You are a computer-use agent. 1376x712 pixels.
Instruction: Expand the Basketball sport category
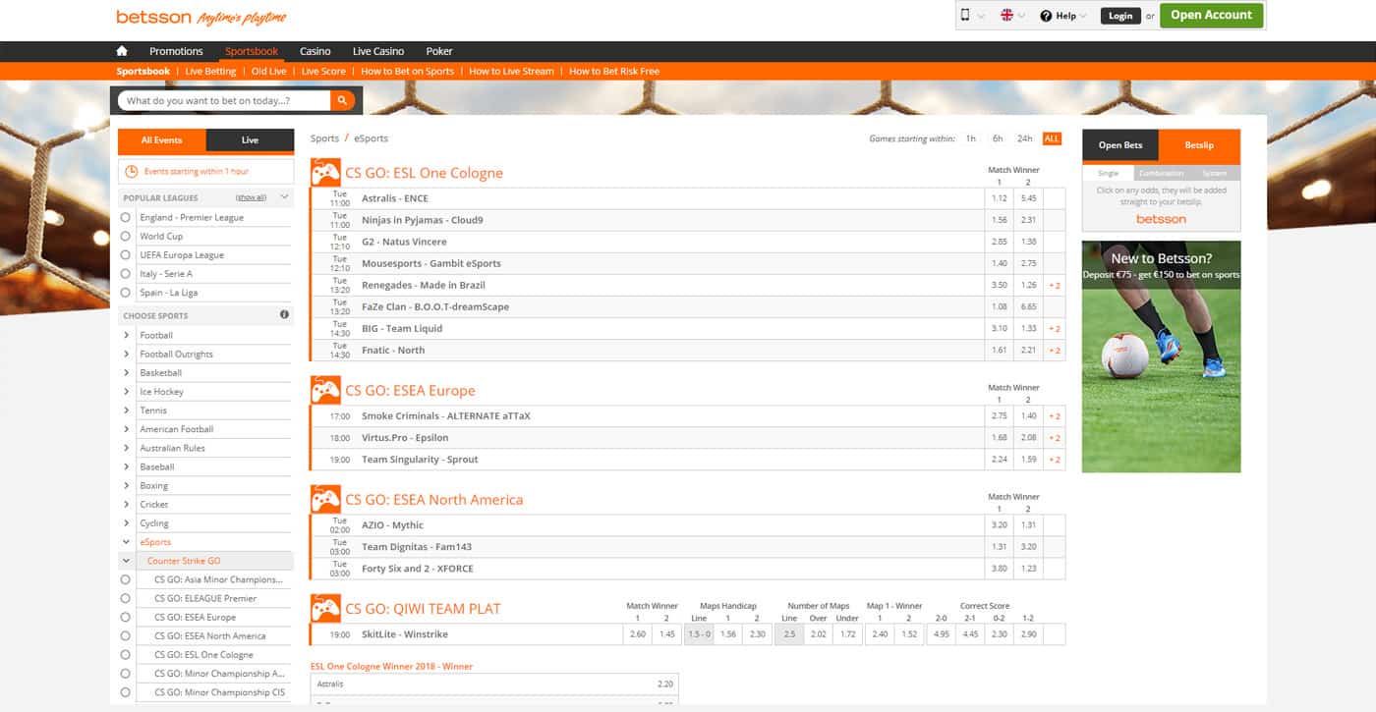click(126, 373)
